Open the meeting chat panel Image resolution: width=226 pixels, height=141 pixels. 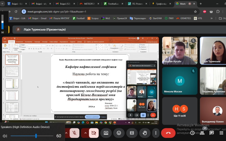tap(212, 133)
